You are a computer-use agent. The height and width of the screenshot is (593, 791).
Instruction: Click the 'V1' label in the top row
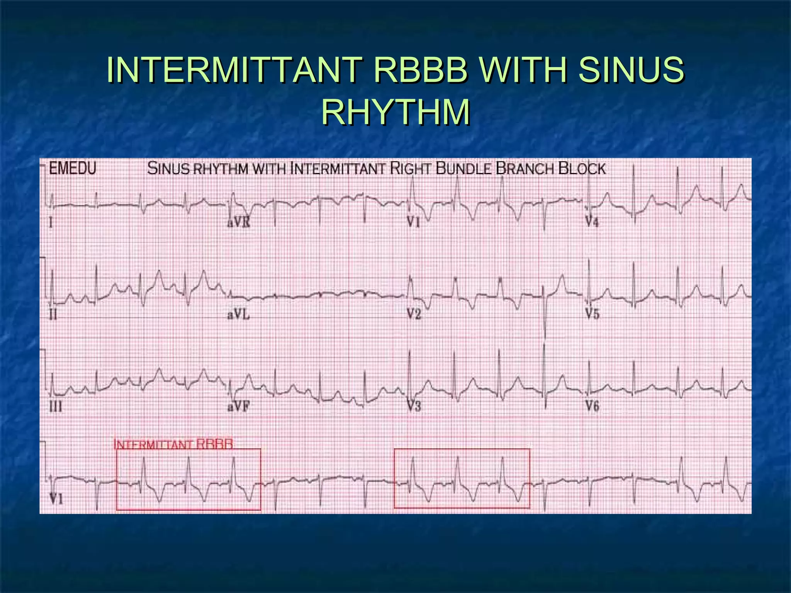[413, 222]
